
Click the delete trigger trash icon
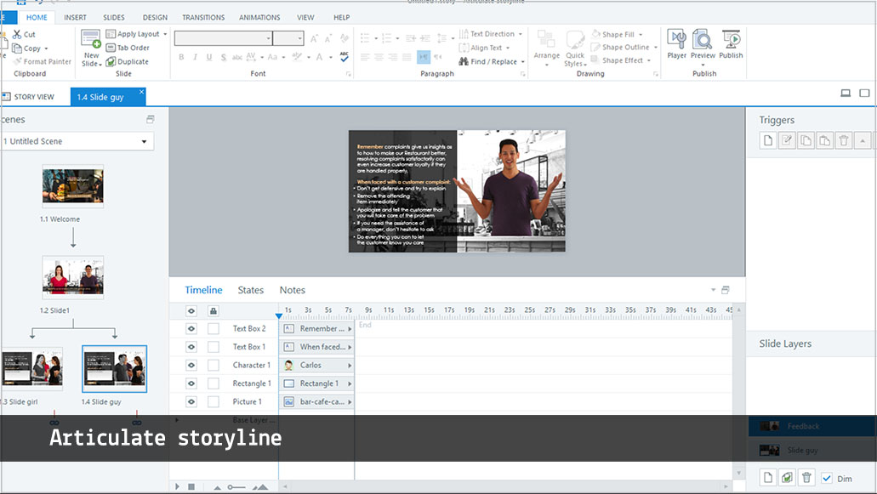pos(843,141)
